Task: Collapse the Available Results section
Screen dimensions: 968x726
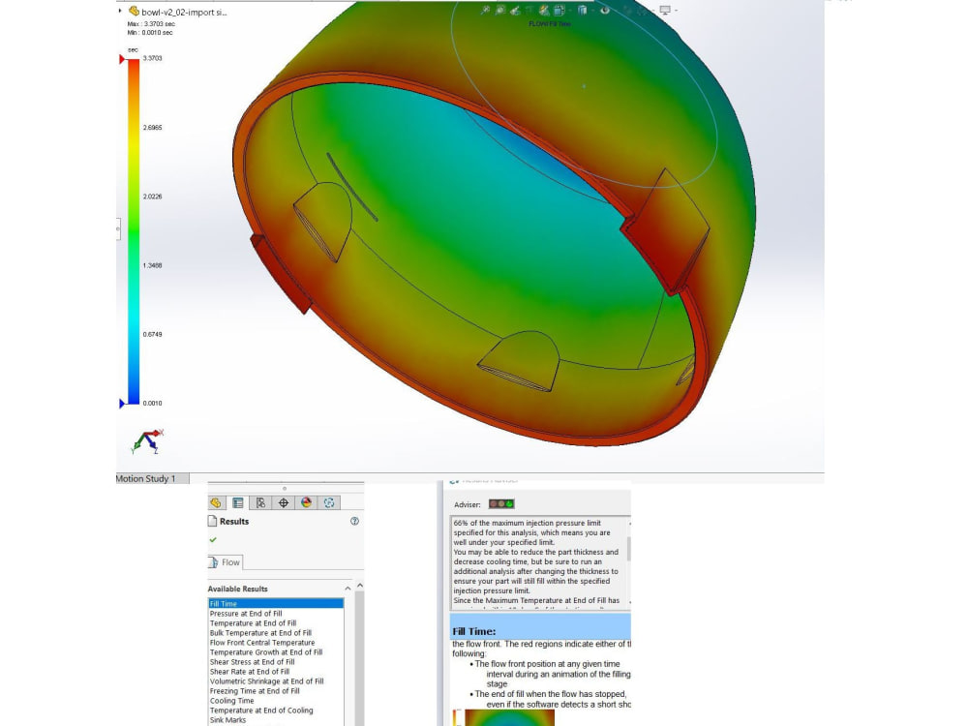Action: click(348, 589)
